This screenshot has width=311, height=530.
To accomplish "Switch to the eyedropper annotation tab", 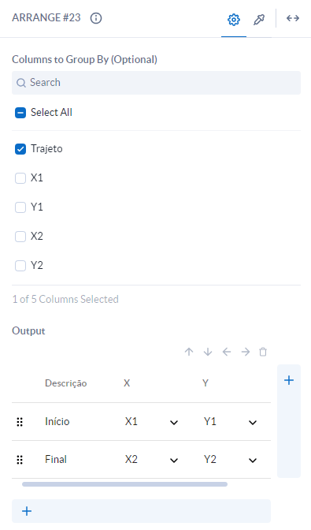I will (x=259, y=19).
